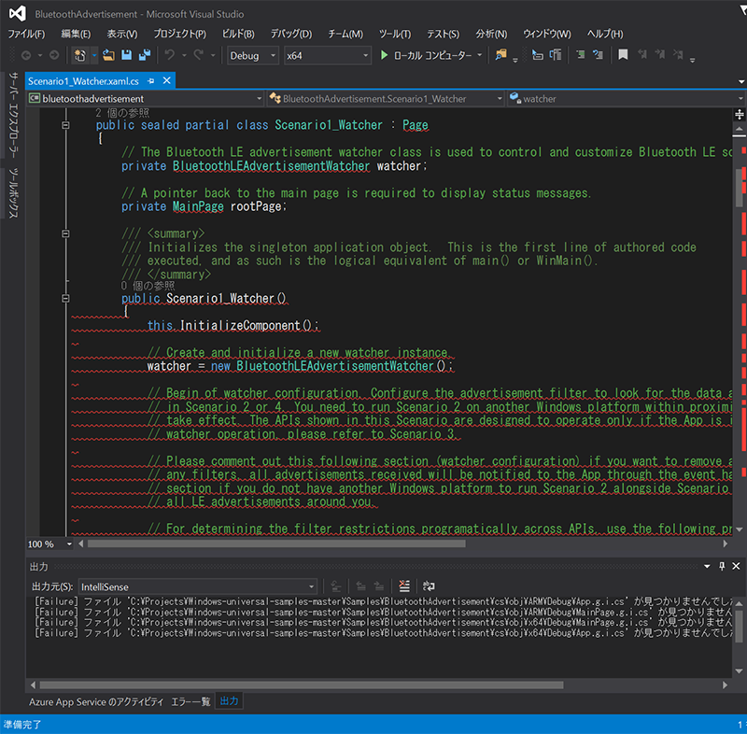The image size is (747, 734).
Task: Click the MainPage type link in code
Action: point(199,206)
